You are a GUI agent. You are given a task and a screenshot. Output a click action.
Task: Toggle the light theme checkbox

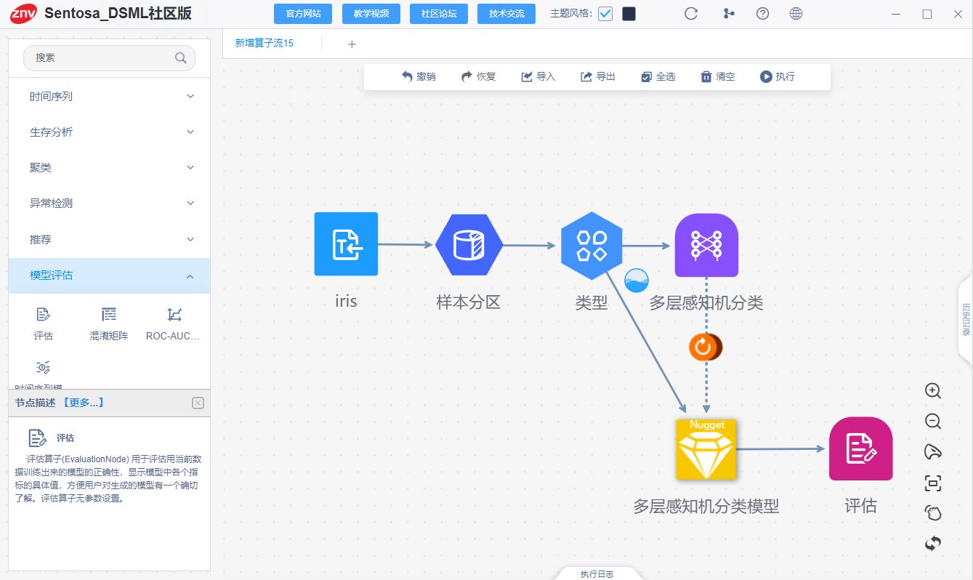click(605, 14)
